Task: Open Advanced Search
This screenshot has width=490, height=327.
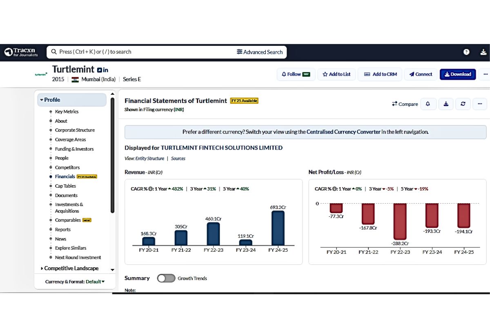Action: coord(260,52)
